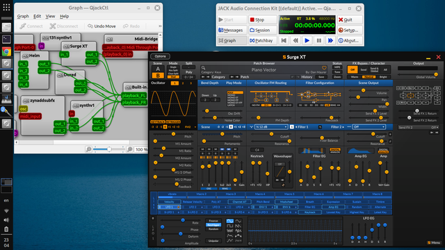Open the Setup dialog in JACK control
The width and height of the screenshot is (445, 250).
(x=350, y=30)
